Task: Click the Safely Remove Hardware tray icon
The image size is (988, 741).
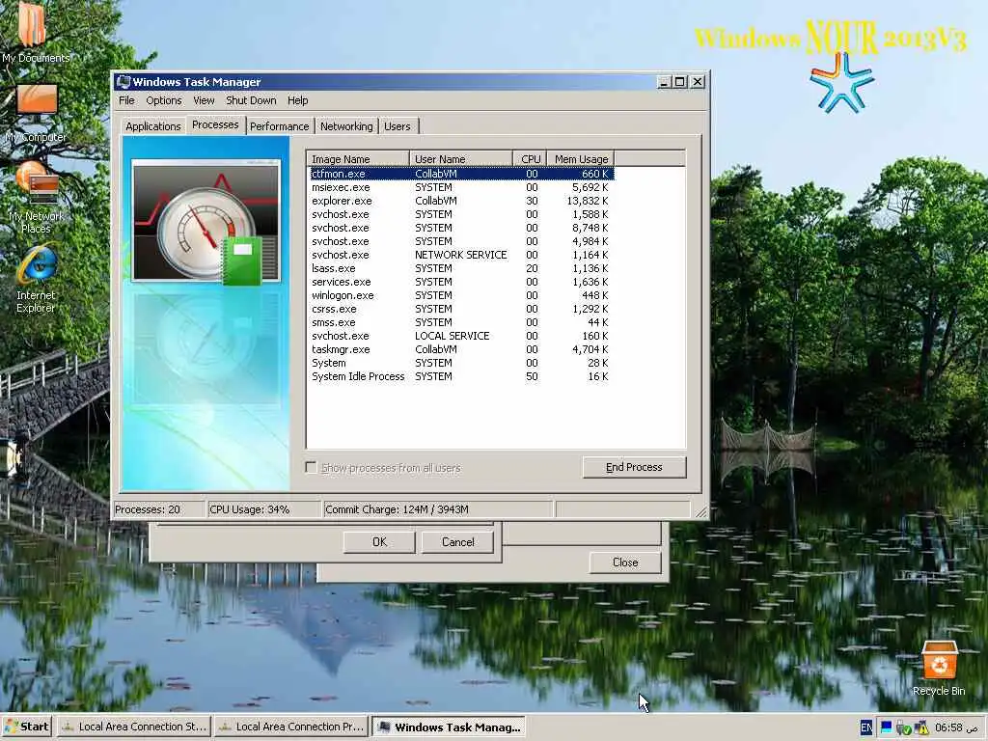Action: (x=903, y=727)
